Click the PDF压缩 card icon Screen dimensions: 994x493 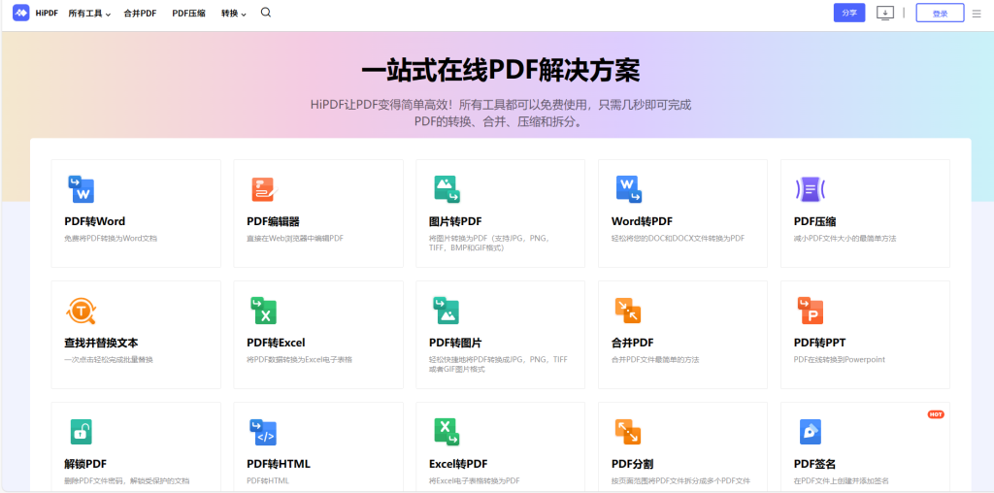(811, 189)
